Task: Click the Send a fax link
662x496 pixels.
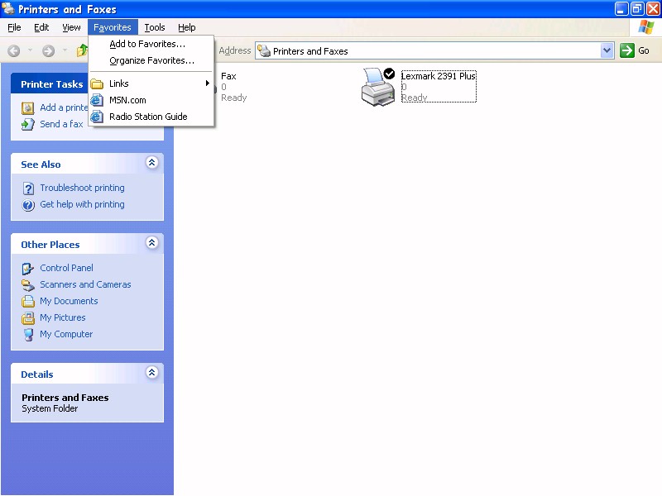Action: point(61,124)
